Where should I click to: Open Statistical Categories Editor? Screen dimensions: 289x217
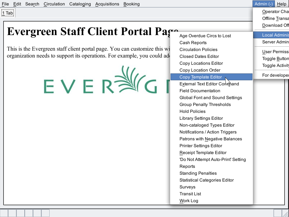click(x=211, y=180)
